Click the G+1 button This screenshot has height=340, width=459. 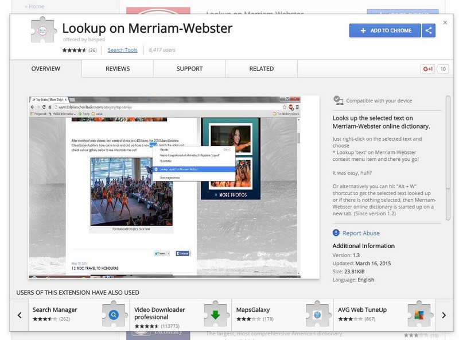tap(427, 69)
